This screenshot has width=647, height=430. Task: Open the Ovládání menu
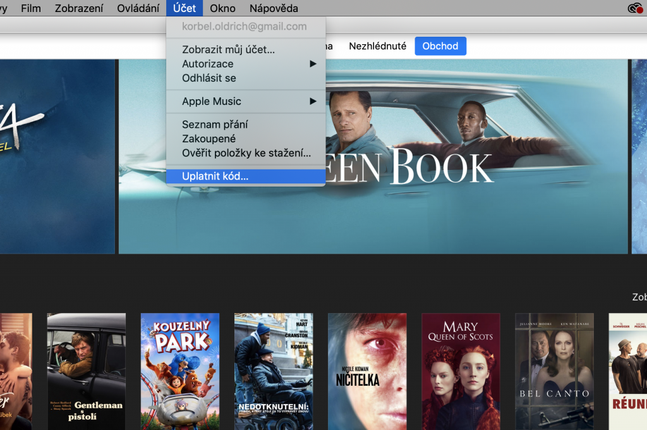138,8
